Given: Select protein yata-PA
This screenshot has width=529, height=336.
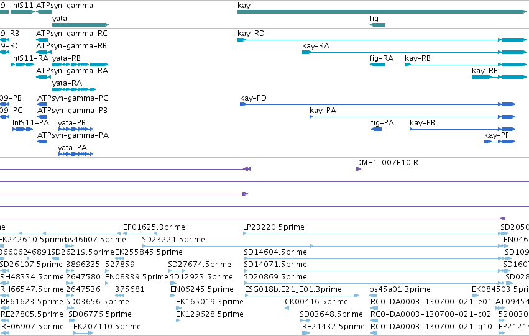Looking at the screenshot, I should (76, 155).
